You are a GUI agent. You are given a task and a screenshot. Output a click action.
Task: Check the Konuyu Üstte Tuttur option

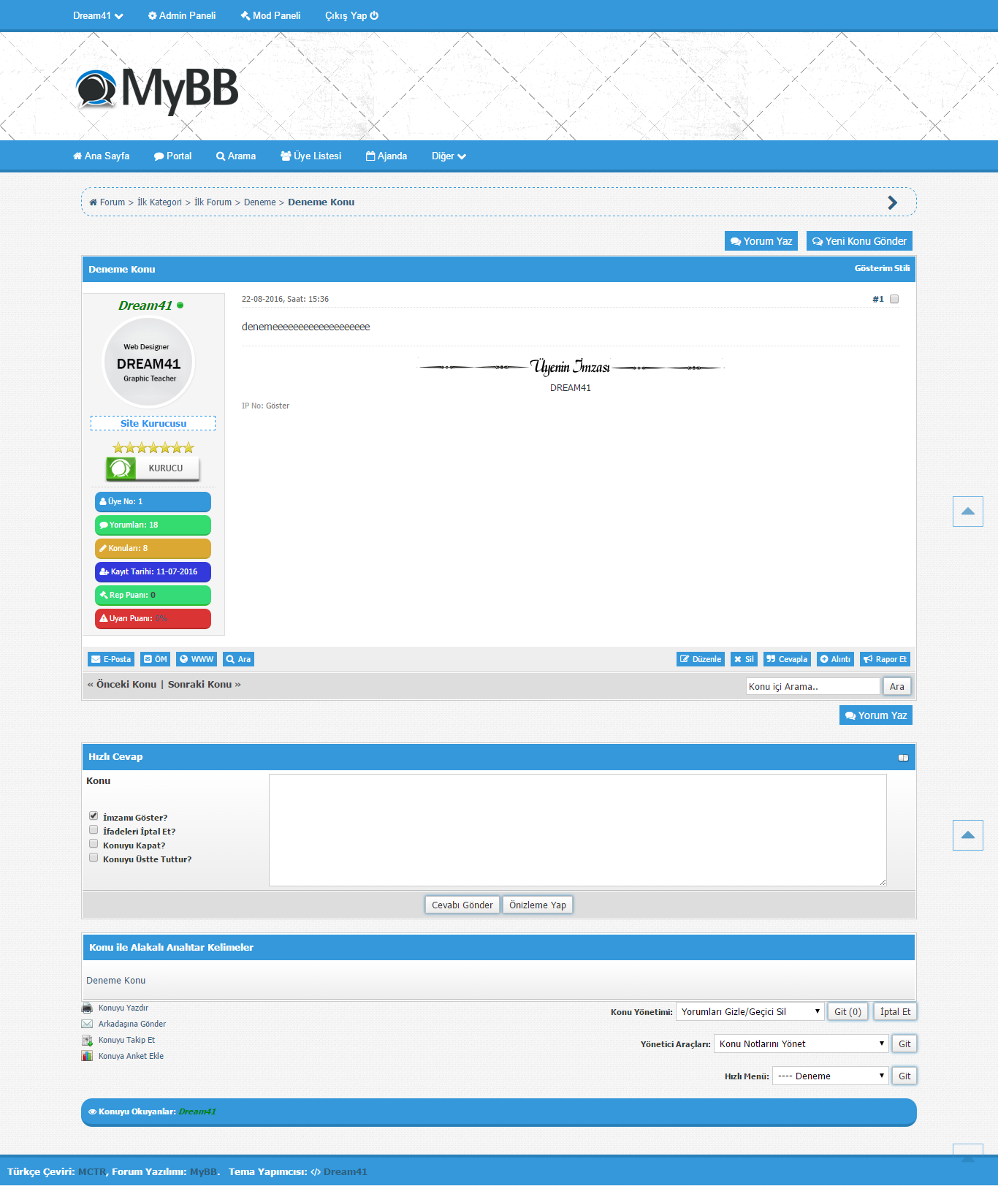tap(94, 857)
